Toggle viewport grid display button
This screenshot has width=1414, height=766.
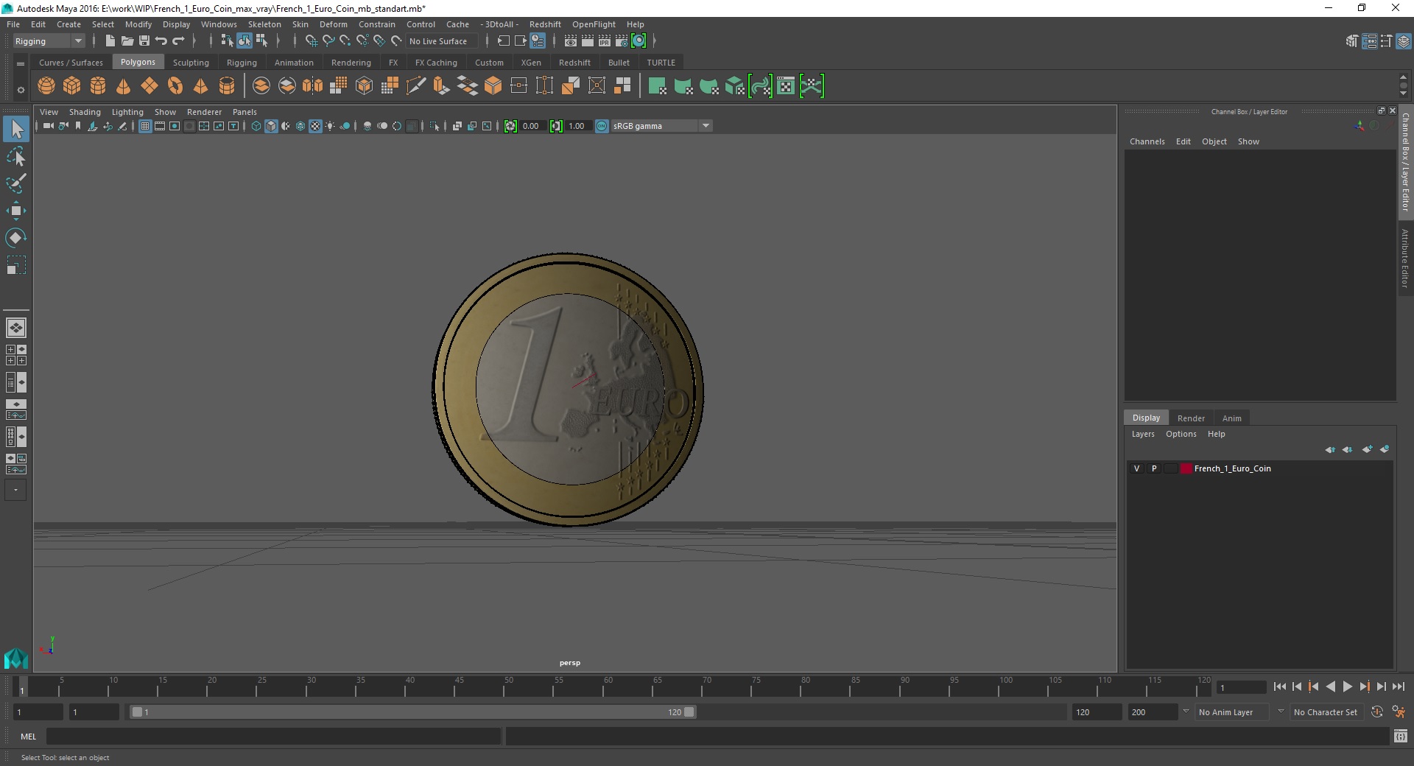145,126
